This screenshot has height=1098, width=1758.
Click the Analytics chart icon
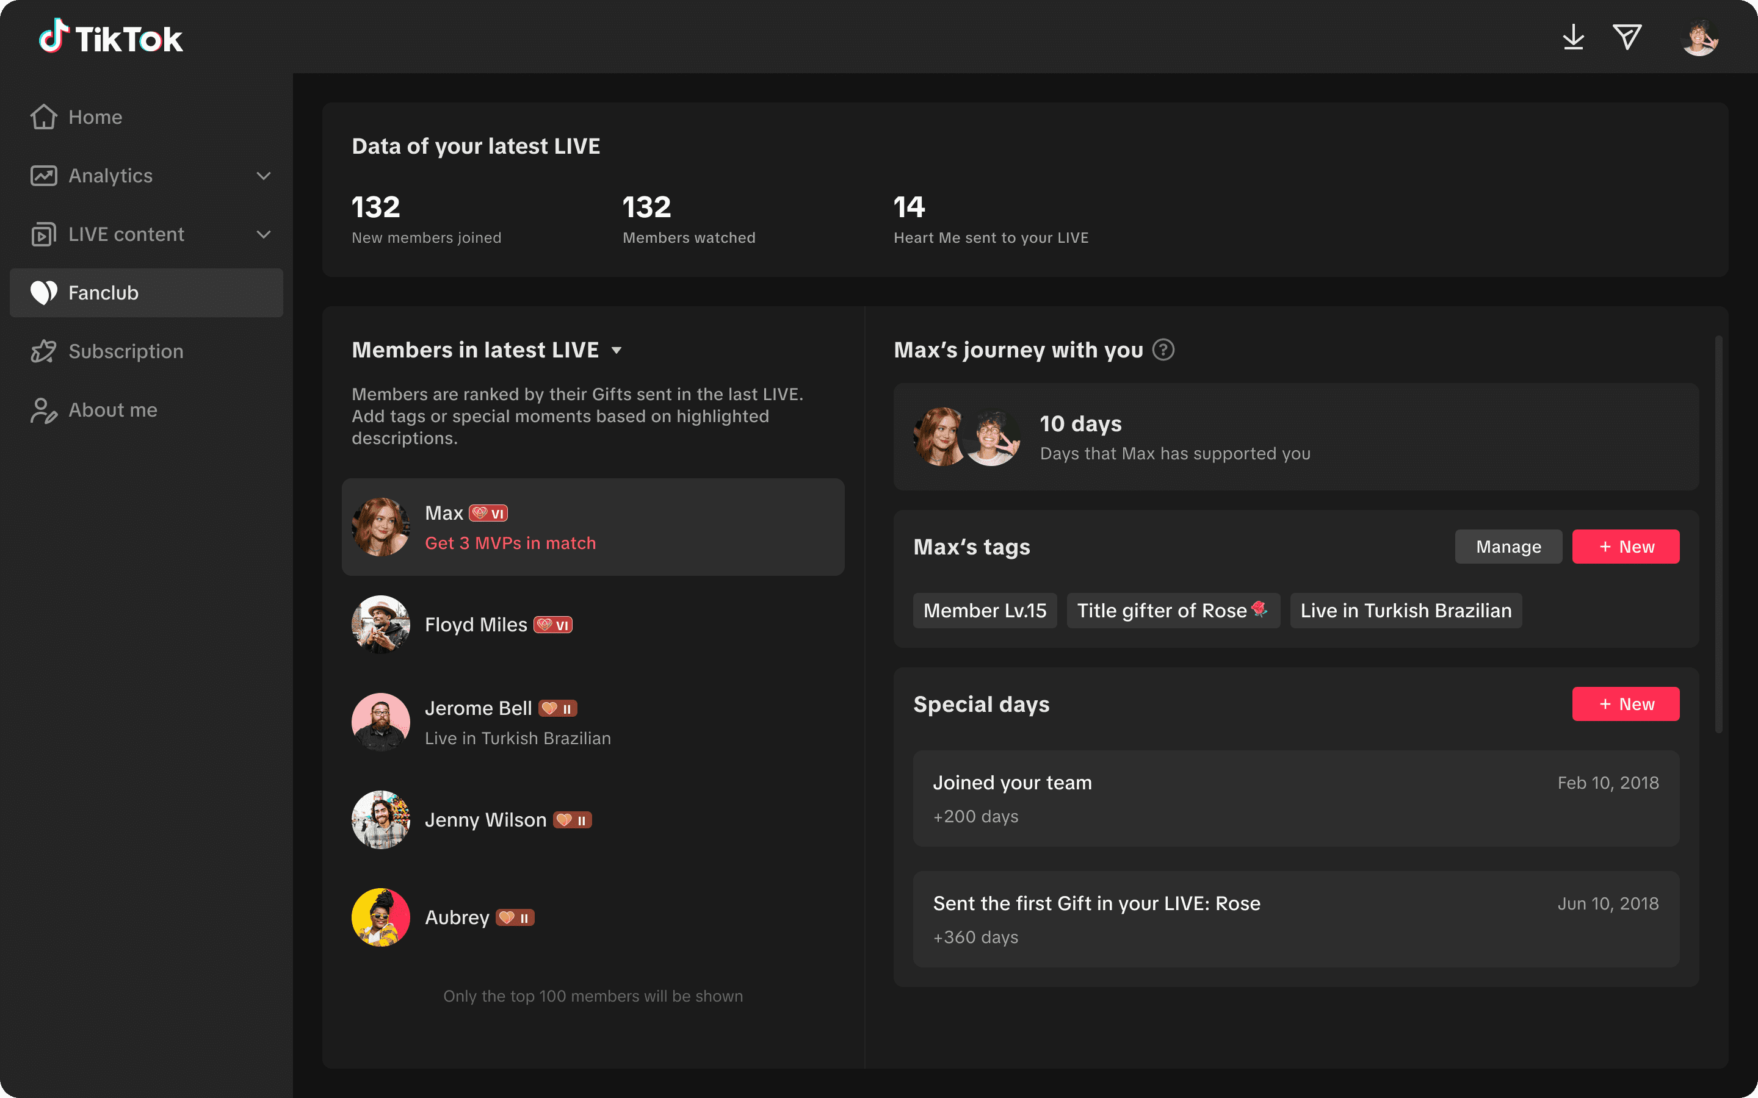[x=43, y=176]
